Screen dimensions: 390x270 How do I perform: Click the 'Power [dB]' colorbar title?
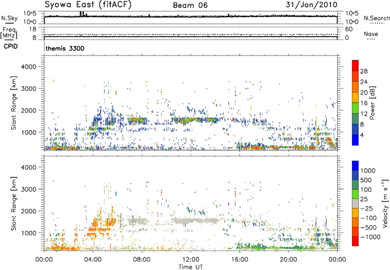pos(372,103)
